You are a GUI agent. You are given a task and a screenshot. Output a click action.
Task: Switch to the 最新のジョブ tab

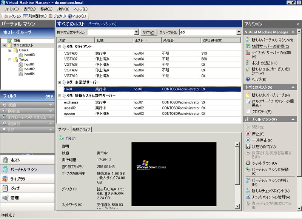81,130
